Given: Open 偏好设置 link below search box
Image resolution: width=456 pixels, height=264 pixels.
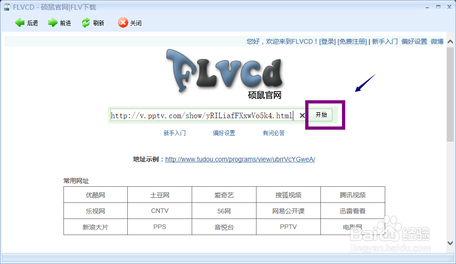Looking at the screenshot, I should [x=224, y=133].
